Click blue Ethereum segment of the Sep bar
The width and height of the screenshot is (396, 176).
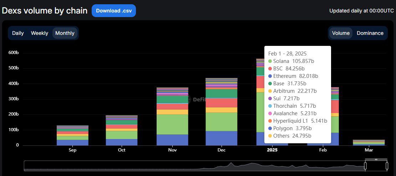72,142
